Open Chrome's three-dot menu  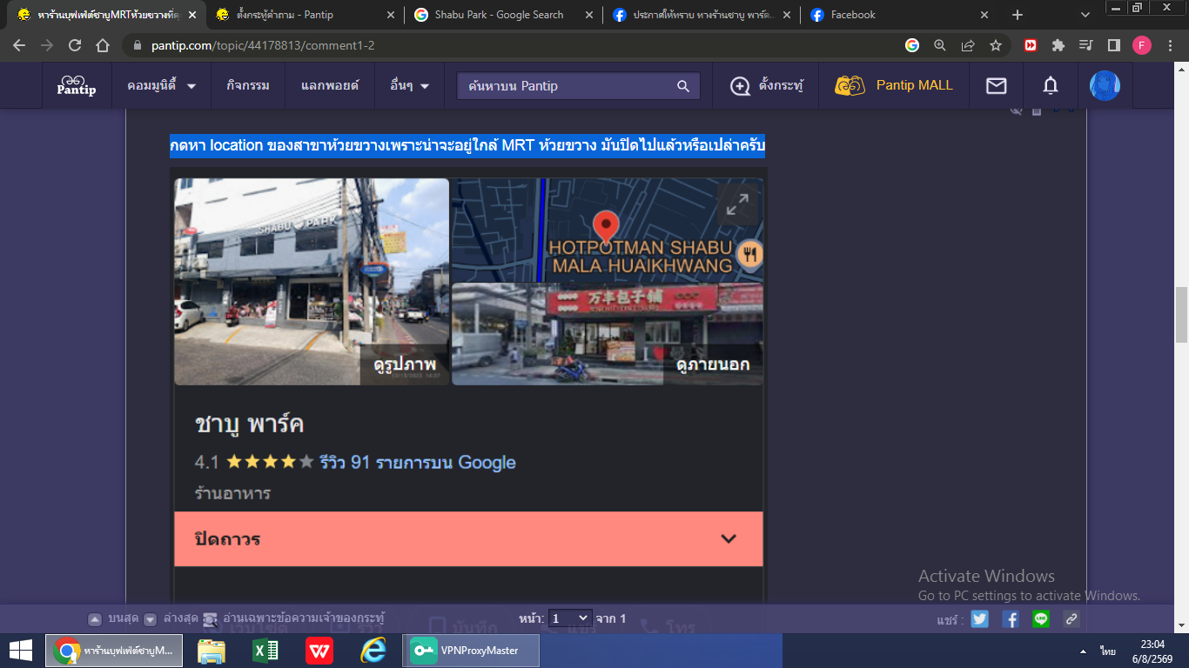pos(1169,45)
